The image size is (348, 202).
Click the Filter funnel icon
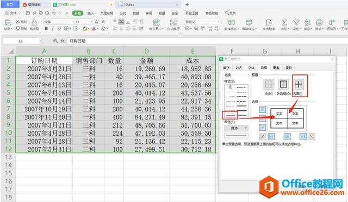(296, 23)
